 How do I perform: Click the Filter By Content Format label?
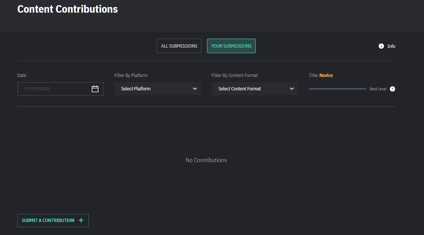point(234,75)
